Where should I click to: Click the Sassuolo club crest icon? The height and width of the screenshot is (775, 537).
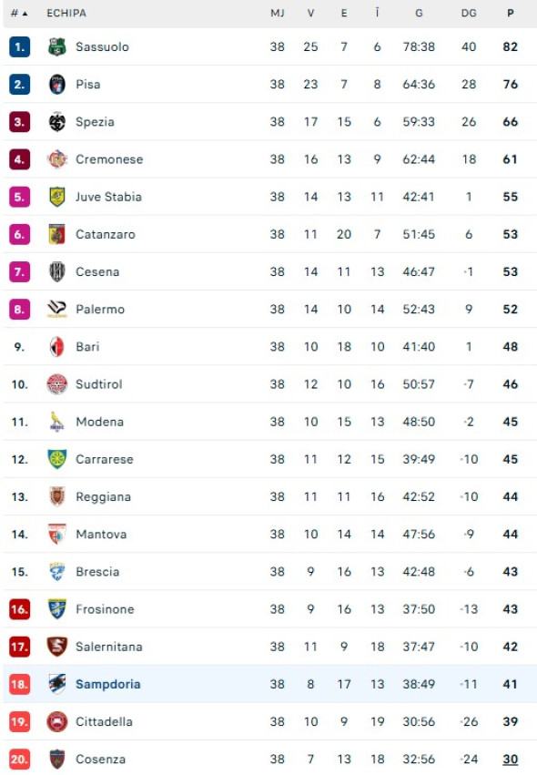pyautogui.click(x=56, y=47)
